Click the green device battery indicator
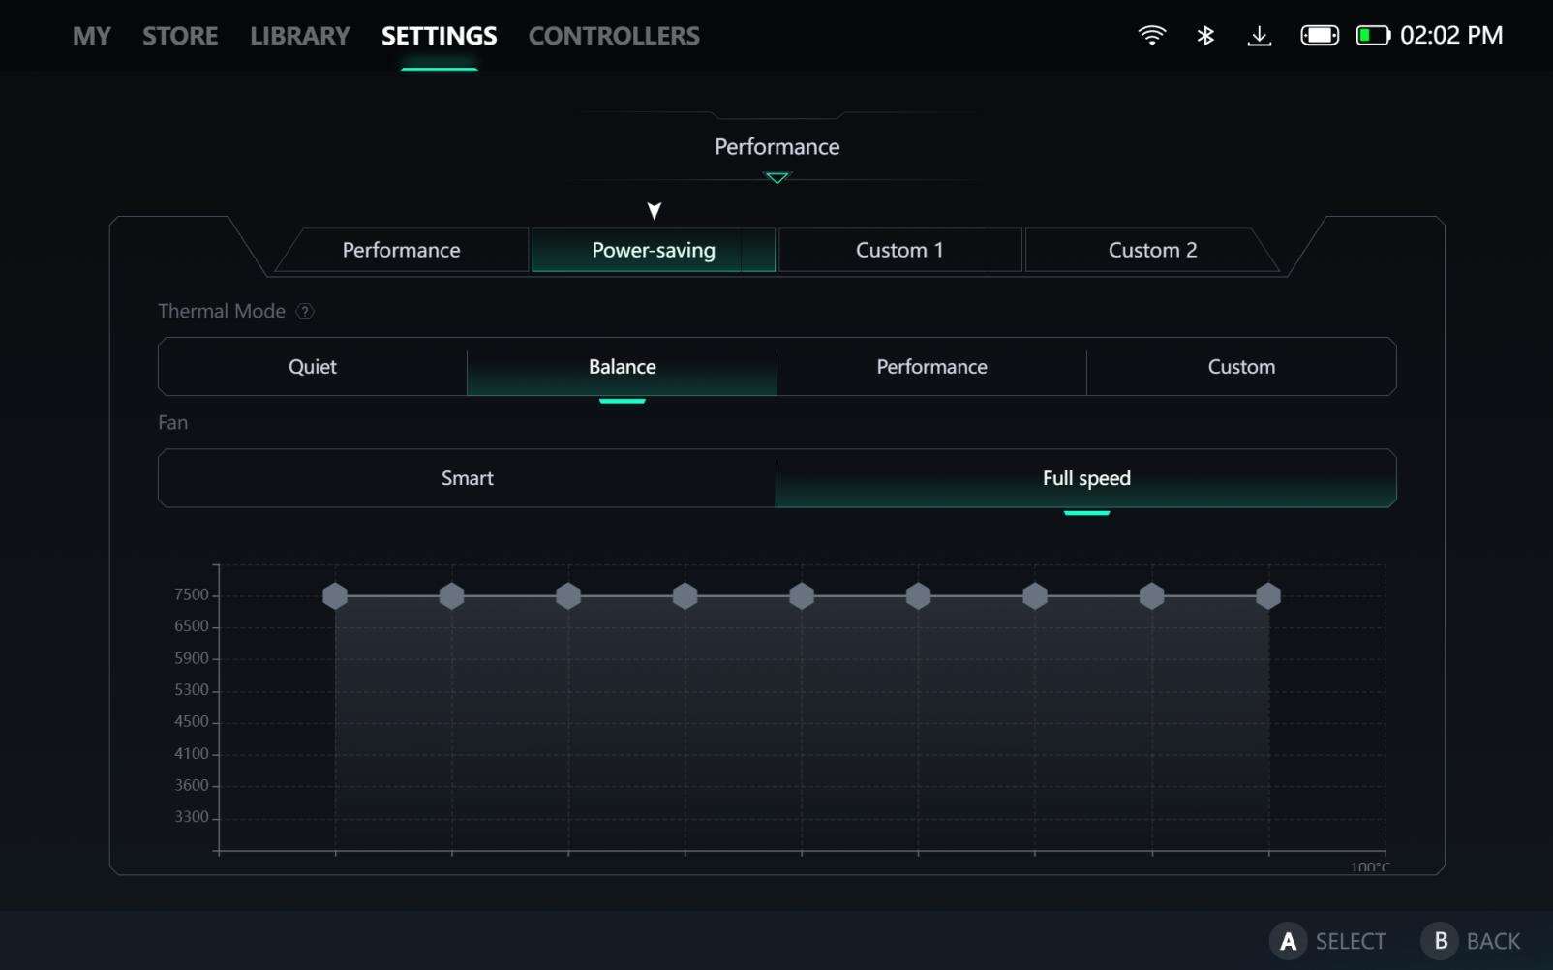This screenshot has width=1553, height=970. (1372, 36)
